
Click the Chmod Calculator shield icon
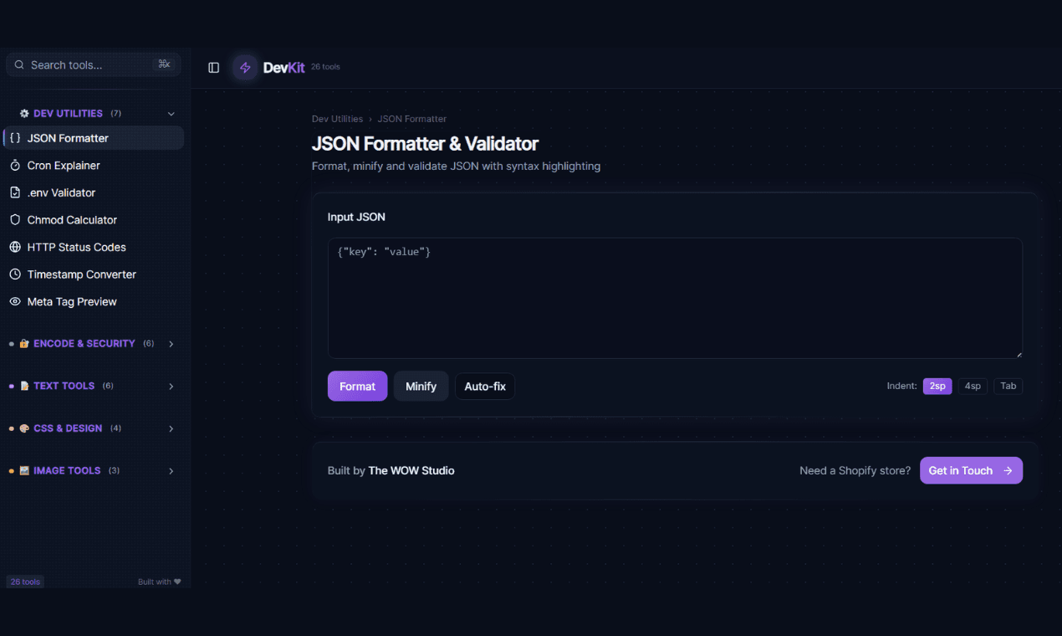click(13, 219)
